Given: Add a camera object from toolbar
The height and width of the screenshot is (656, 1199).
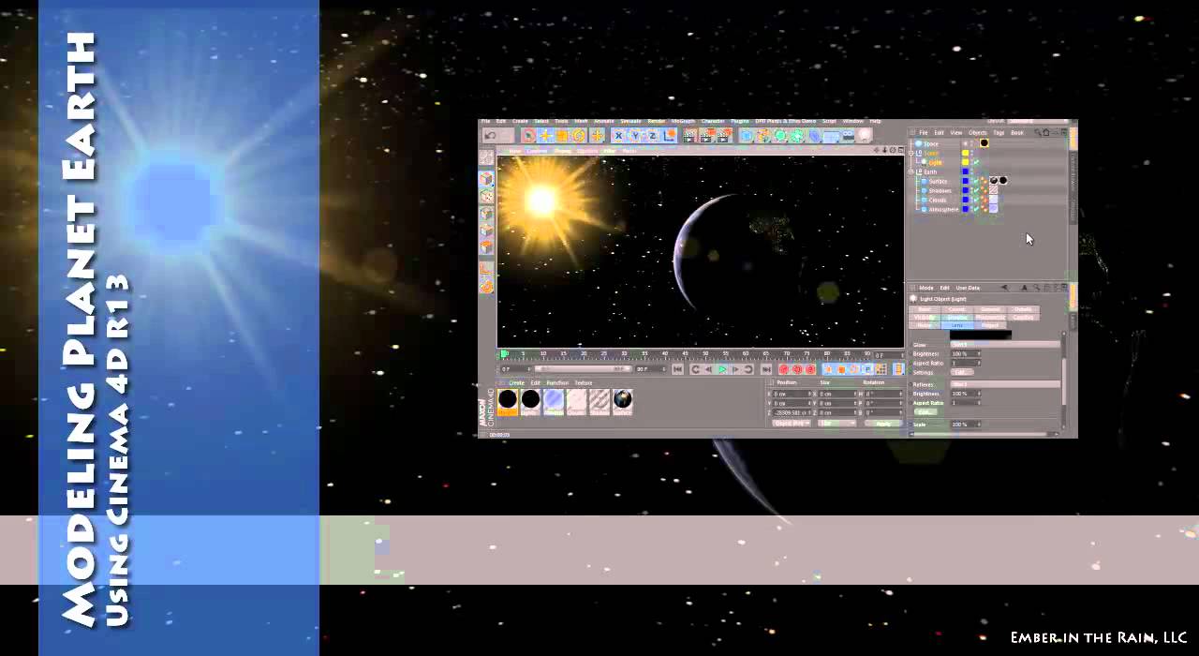Looking at the screenshot, I should click(848, 135).
